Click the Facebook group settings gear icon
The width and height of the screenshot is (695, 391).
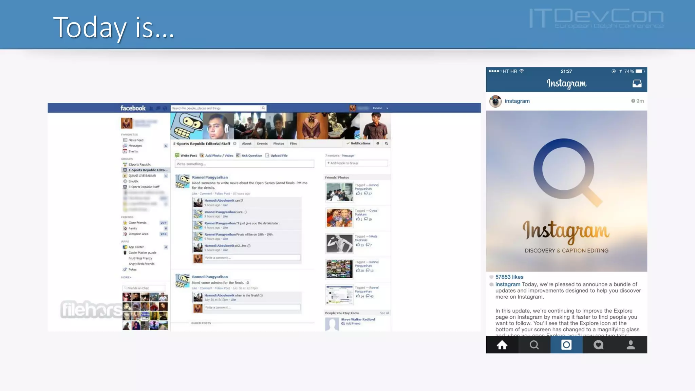coord(378,144)
